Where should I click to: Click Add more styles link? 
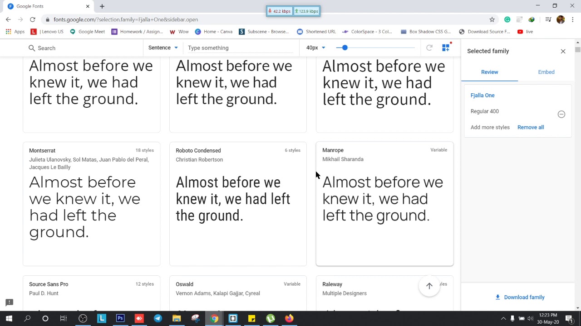point(490,127)
